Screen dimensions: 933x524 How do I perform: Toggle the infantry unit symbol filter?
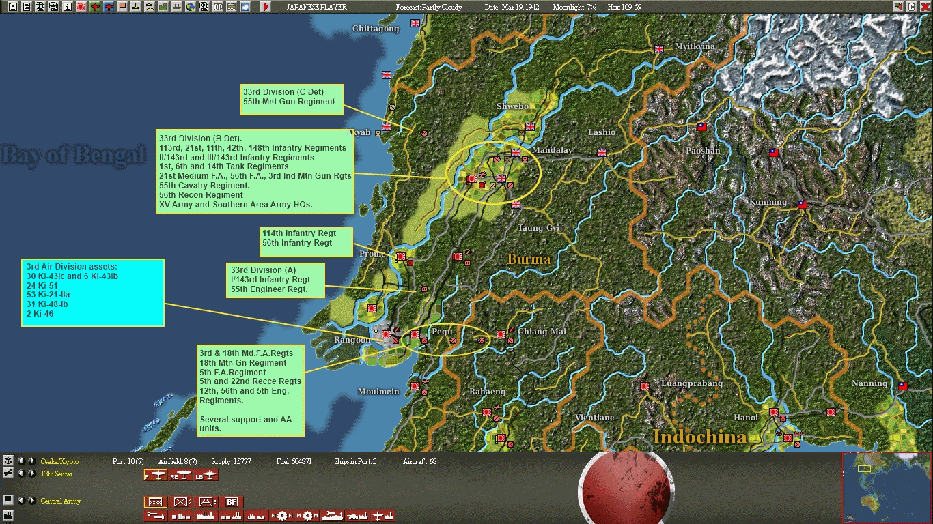181,502
